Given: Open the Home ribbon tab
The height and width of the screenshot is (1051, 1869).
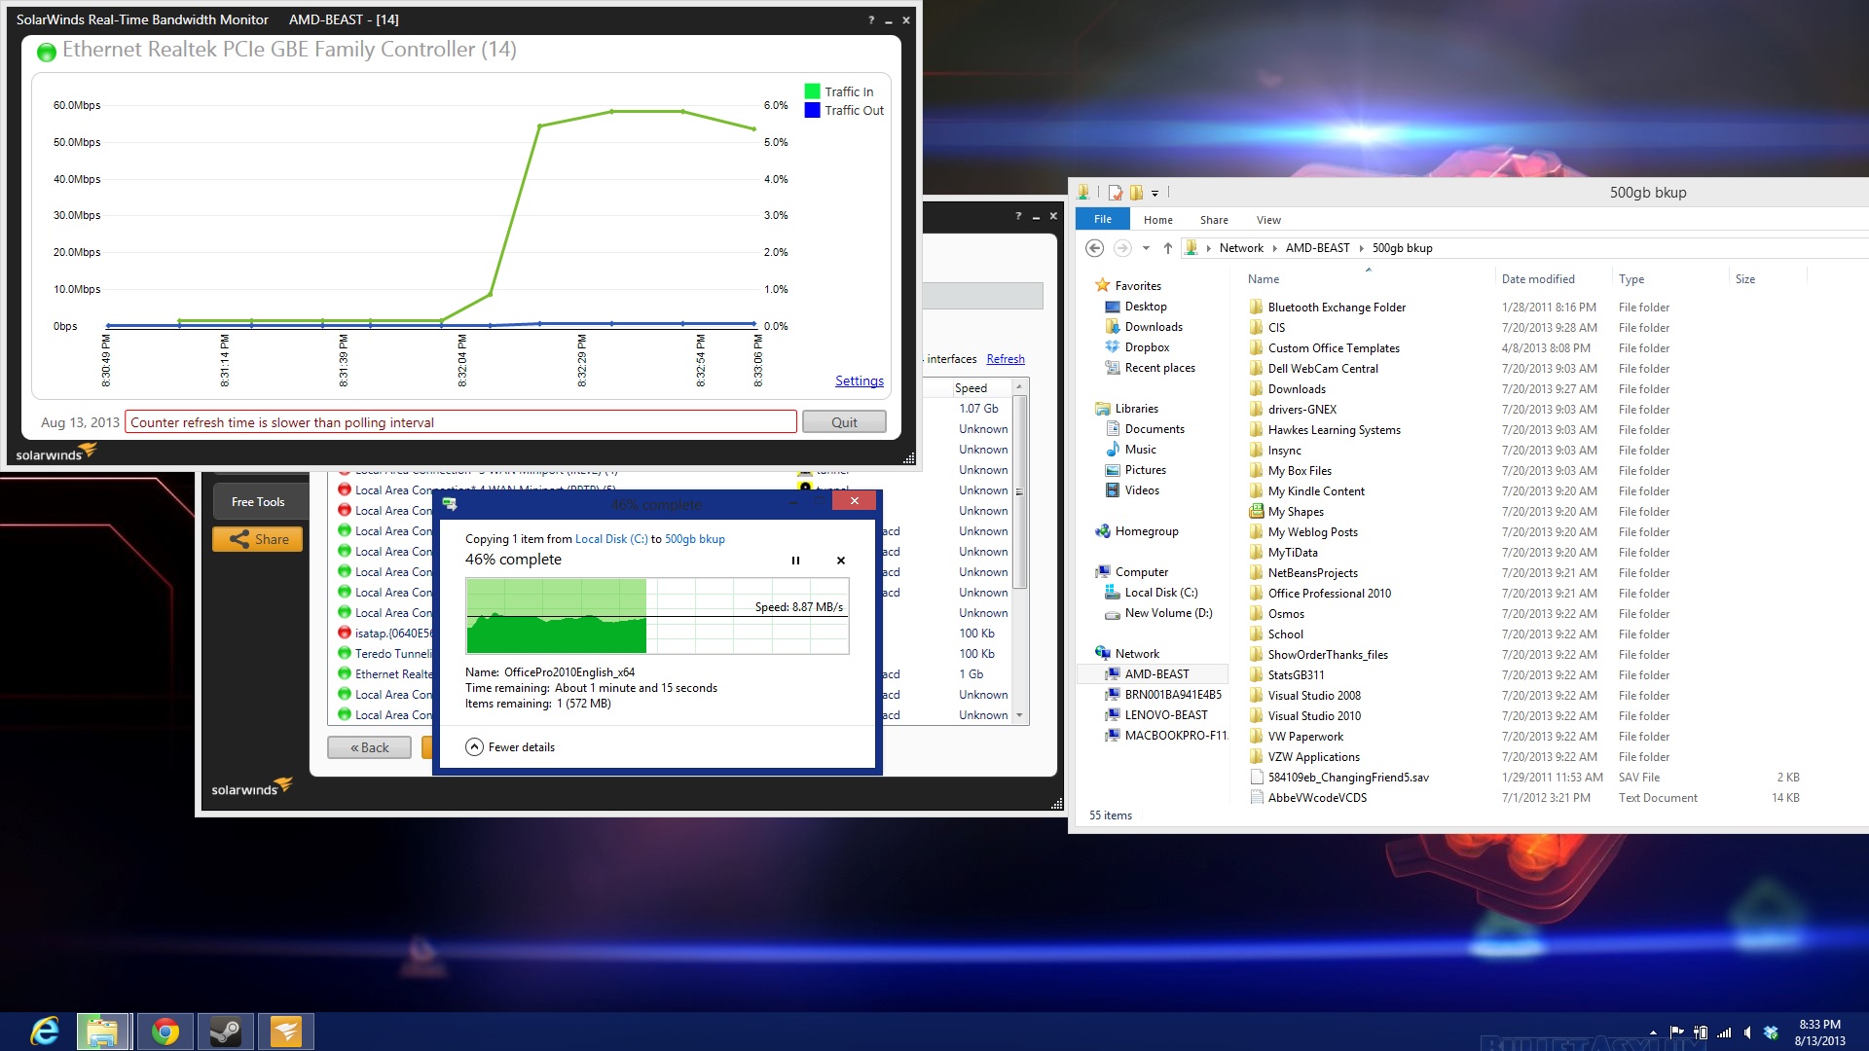Looking at the screenshot, I should point(1158,220).
